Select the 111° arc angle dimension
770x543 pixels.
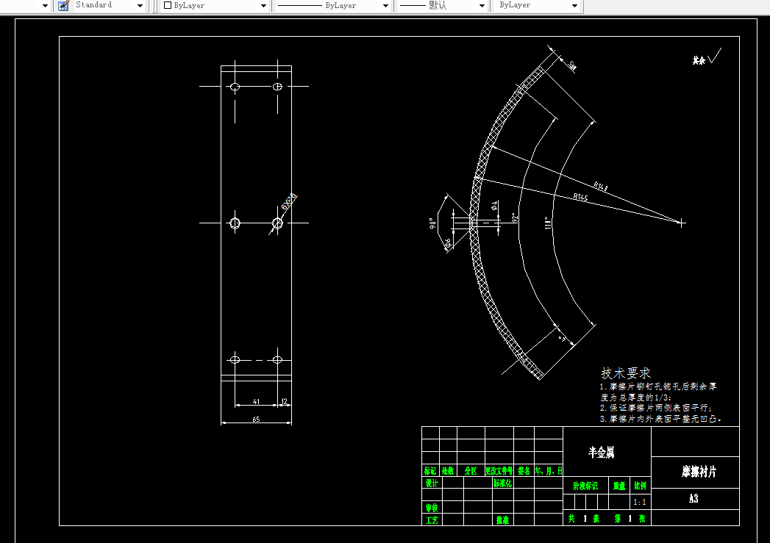coord(548,223)
